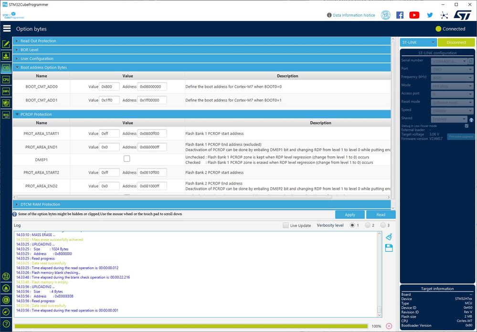Click the green progress bar
The width and height of the screenshot is (477, 332).
click(x=191, y=326)
